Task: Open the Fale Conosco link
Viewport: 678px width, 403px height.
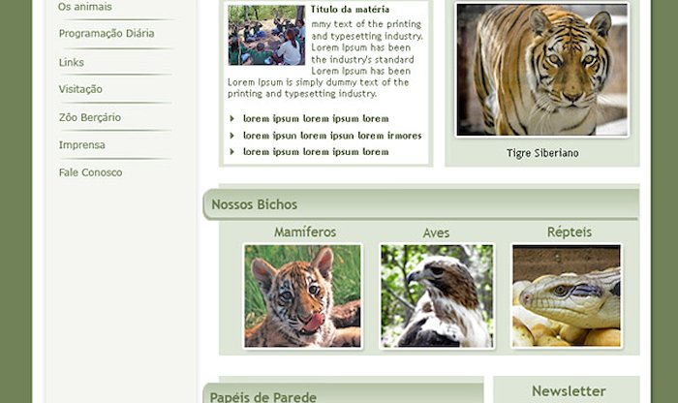Action: (90, 172)
